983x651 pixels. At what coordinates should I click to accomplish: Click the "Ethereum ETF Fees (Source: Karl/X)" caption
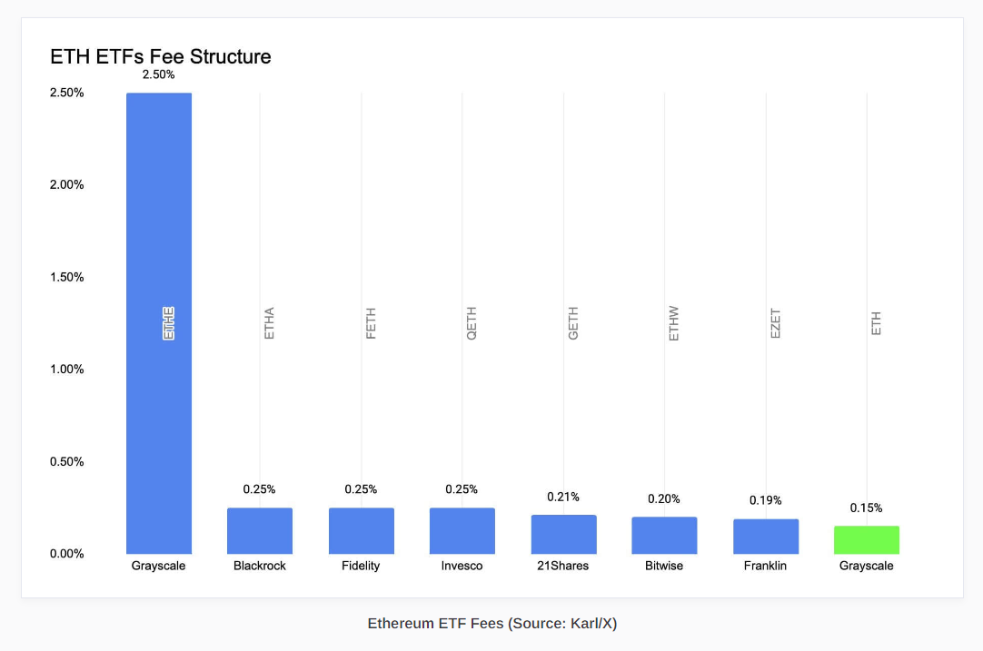[x=492, y=624]
